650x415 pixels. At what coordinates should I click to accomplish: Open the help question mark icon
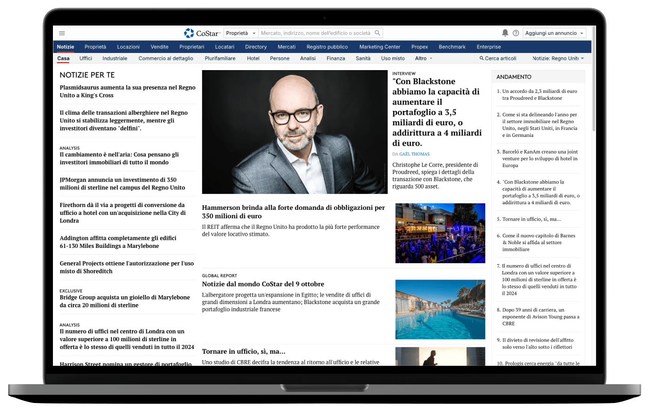click(x=516, y=33)
